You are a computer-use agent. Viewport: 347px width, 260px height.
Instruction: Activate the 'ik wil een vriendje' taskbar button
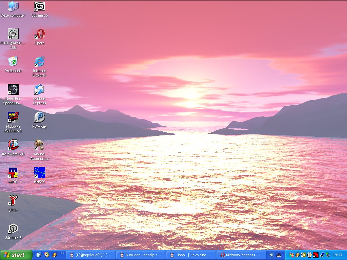click(140, 255)
